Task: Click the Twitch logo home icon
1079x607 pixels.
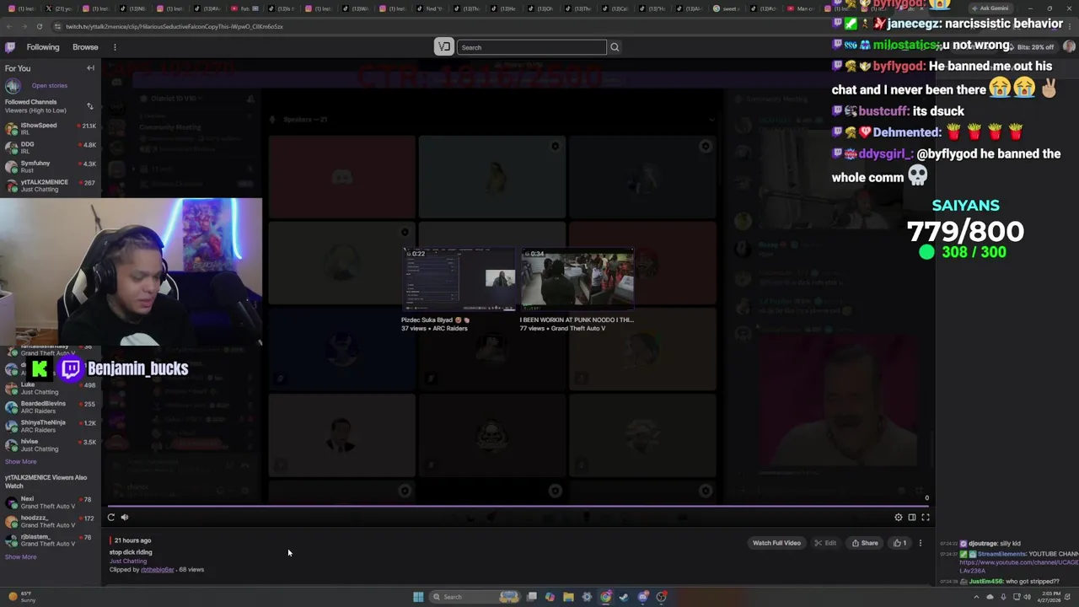Action: click(9, 47)
